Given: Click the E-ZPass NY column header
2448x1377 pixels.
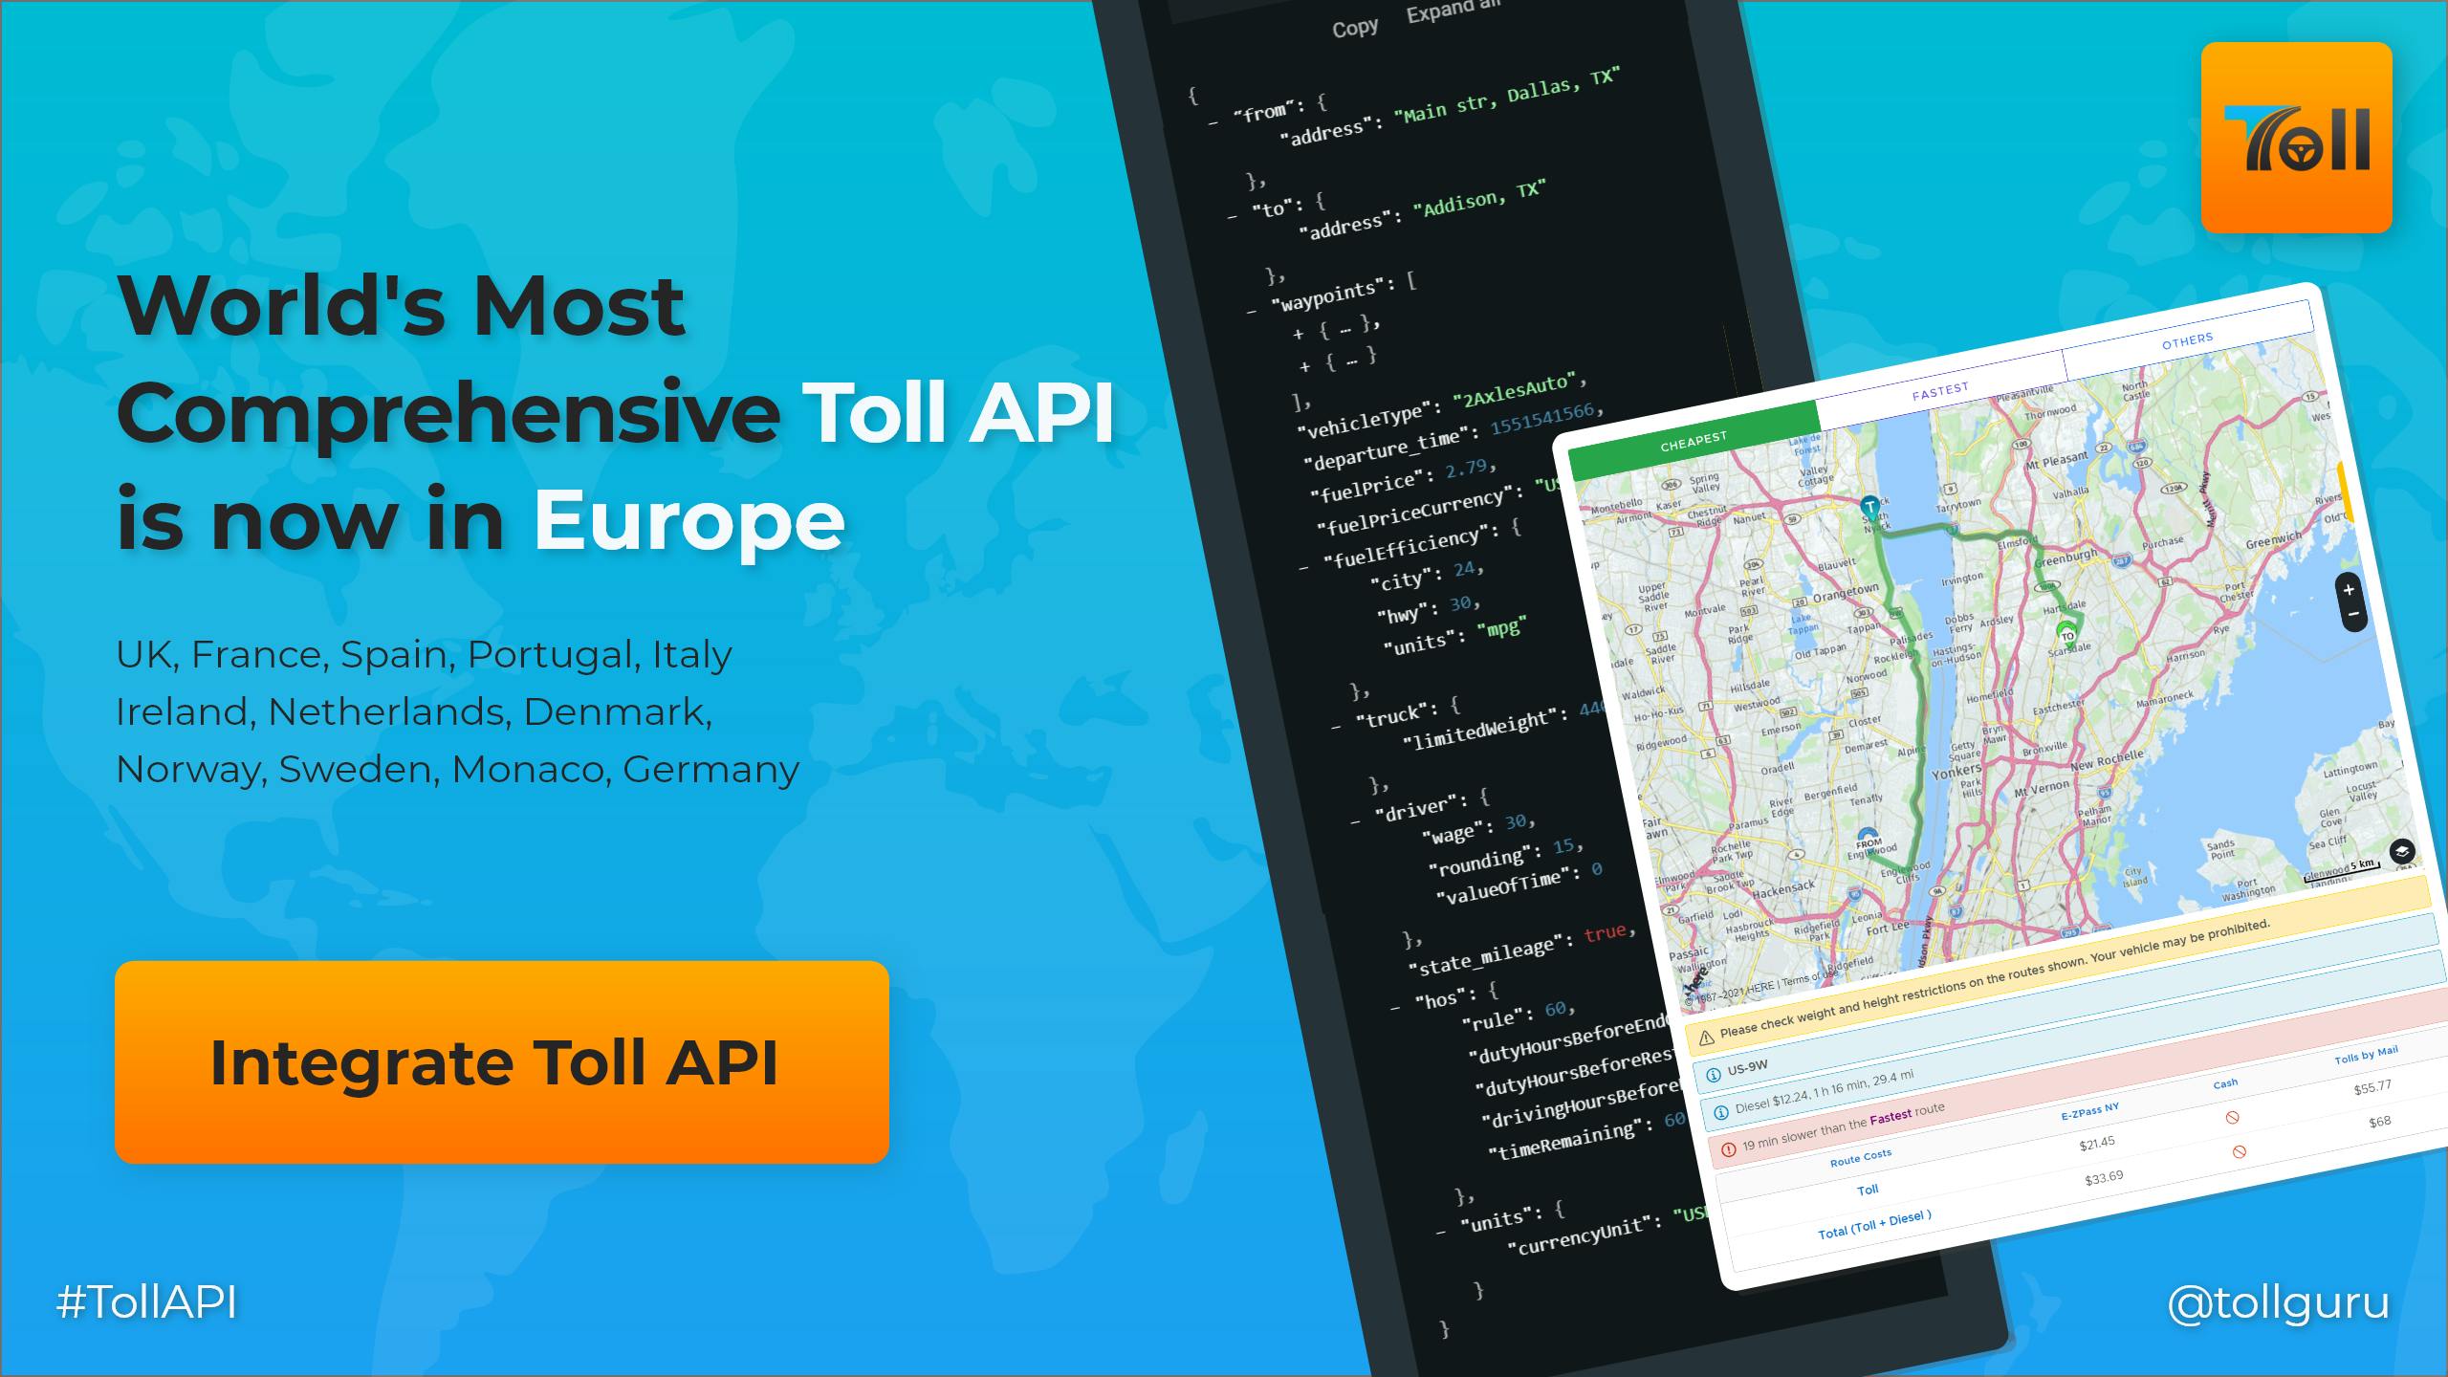Looking at the screenshot, I should [2090, 1111].
